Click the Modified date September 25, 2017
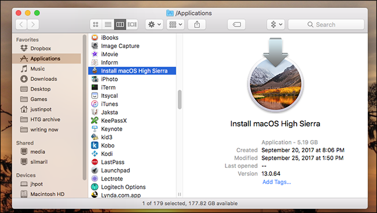The height and width of the screenshot is (213, 377). [x=302, y=158]
